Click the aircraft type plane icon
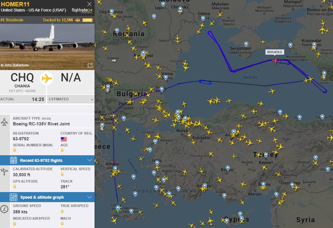This screenshot has height=228, width=333. [x=5, y=122]
